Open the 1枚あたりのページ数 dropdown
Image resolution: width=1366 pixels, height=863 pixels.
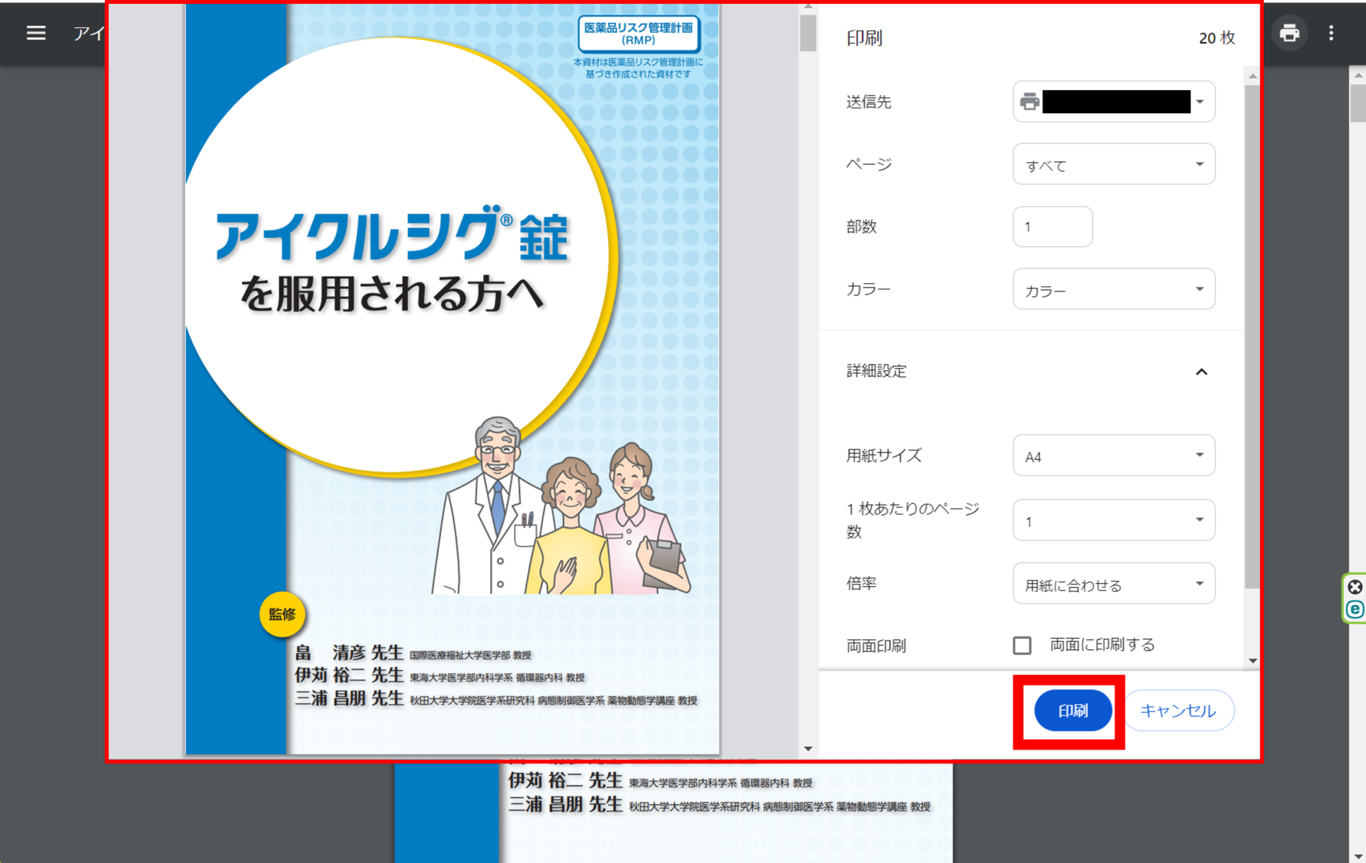(1113, 520)
